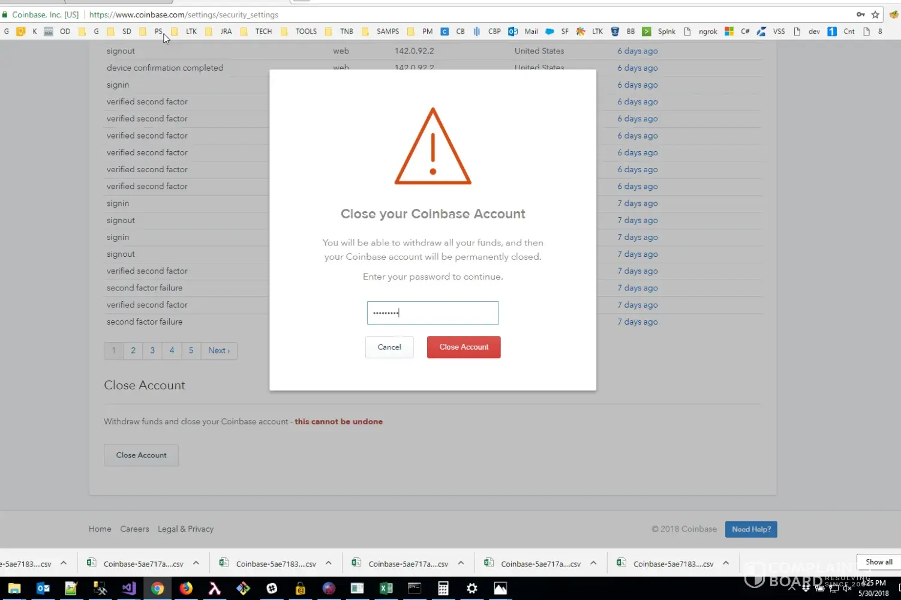Viewport: 901px width, 600px height.
Task: Open the PM bookmarks folder
Action: [420, 31]
